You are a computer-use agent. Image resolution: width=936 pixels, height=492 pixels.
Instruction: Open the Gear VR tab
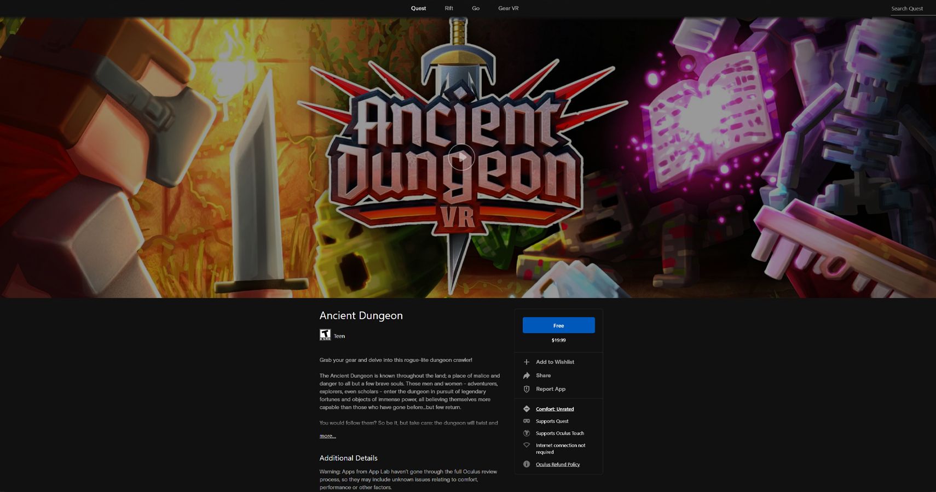pyautogui.click(x=508, y=8)
